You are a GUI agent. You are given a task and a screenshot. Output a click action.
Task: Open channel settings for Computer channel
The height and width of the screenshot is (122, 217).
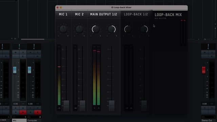38,56
